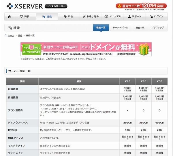The width and height of the screenshot is (173, 156).
Task: Click the person icon beside サポート
Action: 129,16
